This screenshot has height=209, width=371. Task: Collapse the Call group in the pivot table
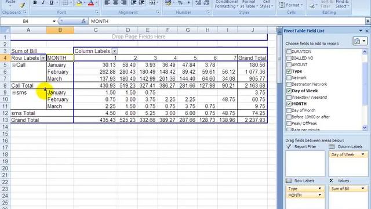pos(14,65)
